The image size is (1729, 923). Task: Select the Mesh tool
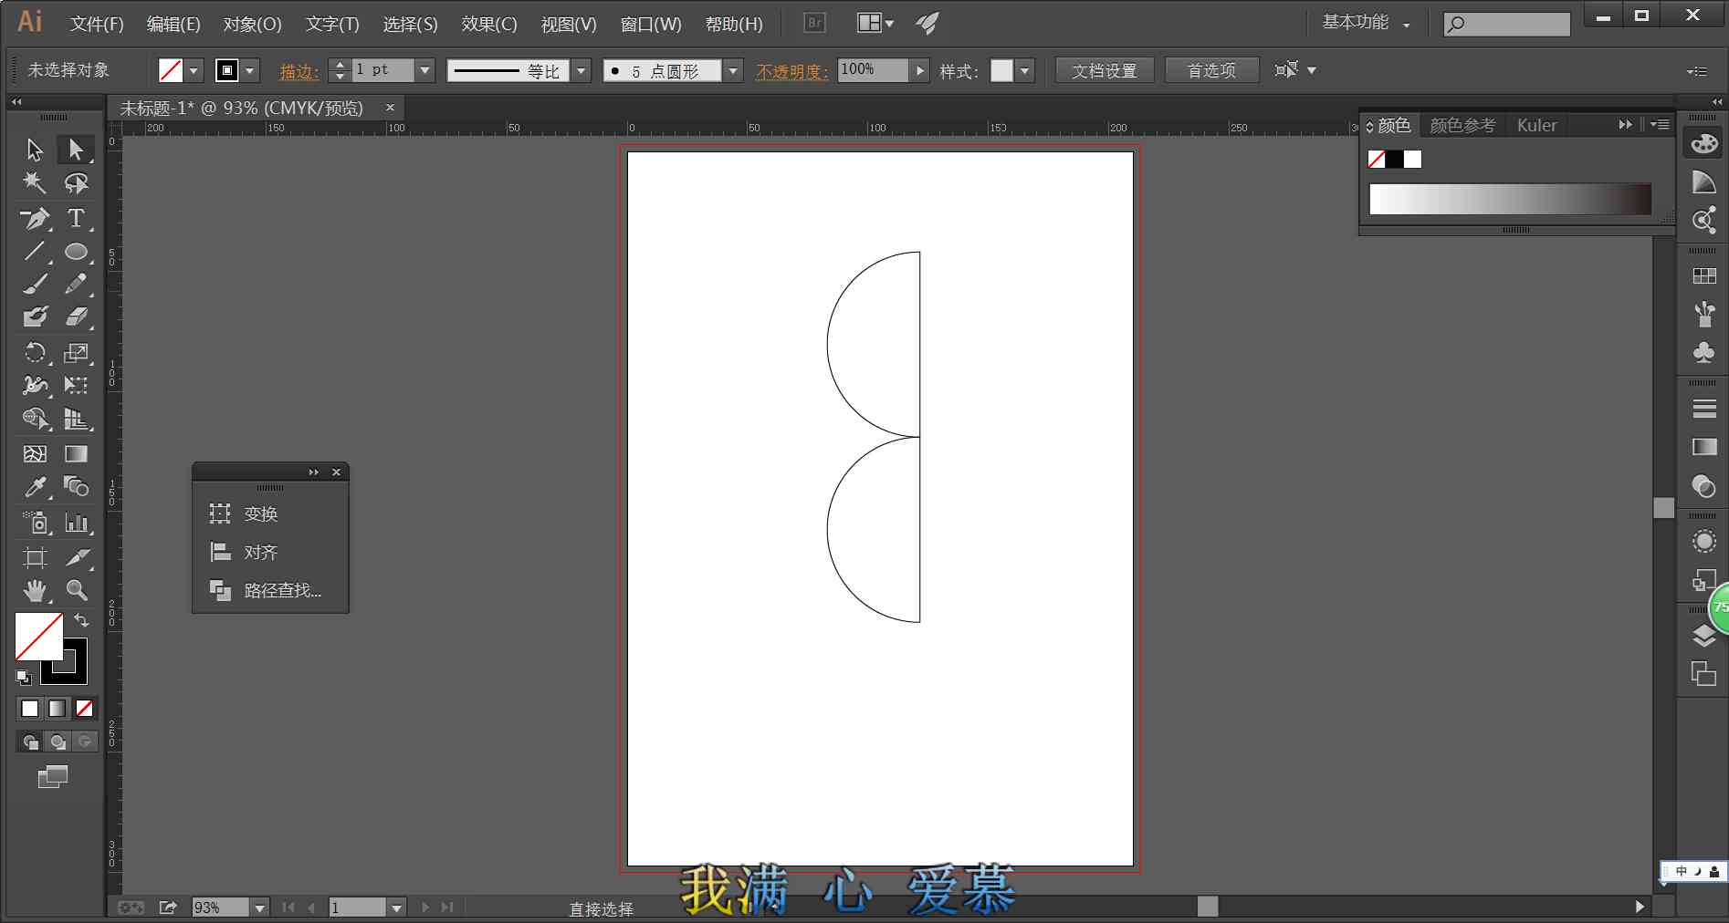coord(35,453)
